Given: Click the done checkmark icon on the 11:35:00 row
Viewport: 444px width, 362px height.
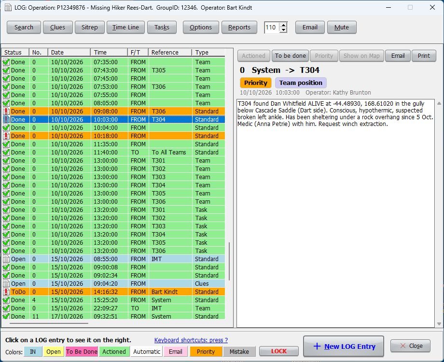Looking at the screenshot, I should tap(6, 144).
